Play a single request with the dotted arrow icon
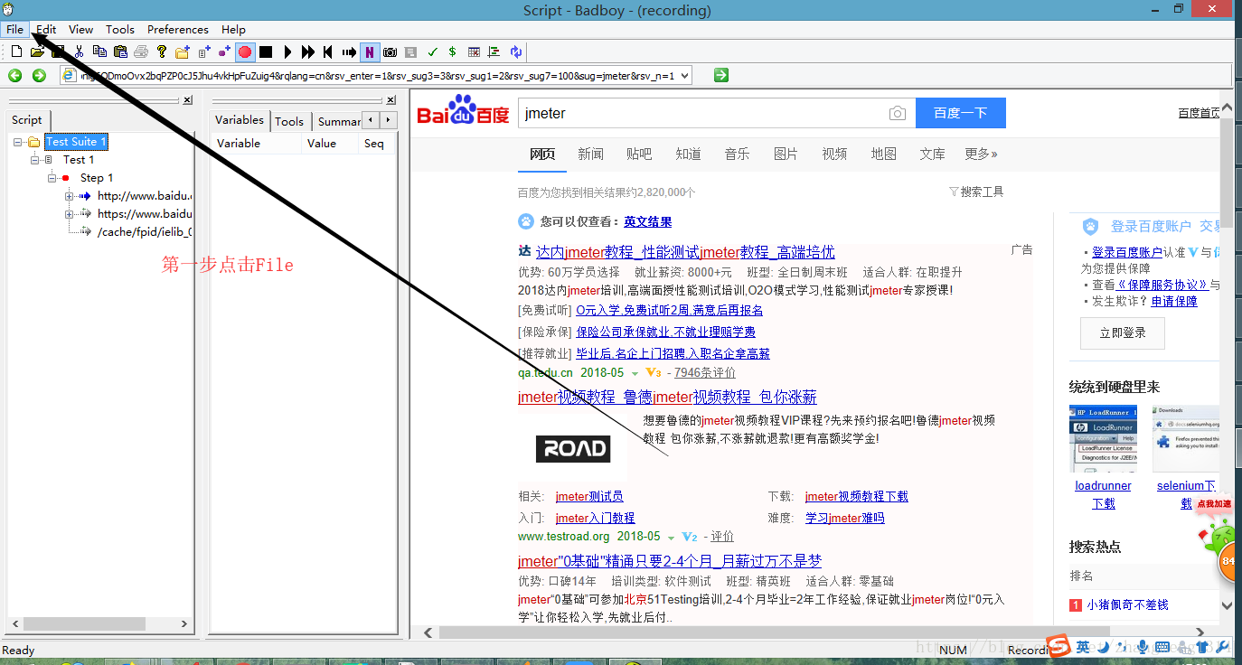1242x665 pixels. (349, 52)
